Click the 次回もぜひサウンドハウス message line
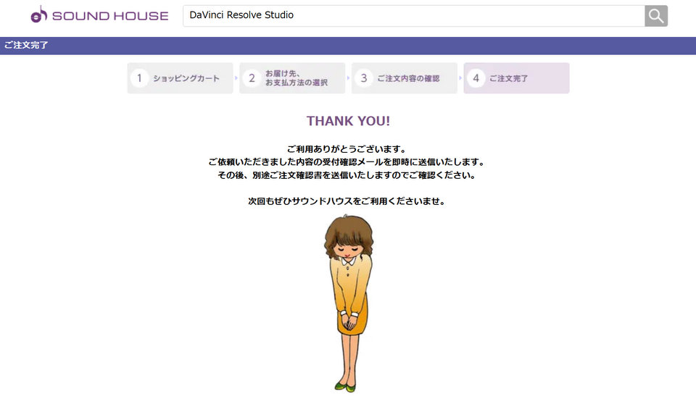This screenshot has width=696, height=412. (x=347, y=201)
